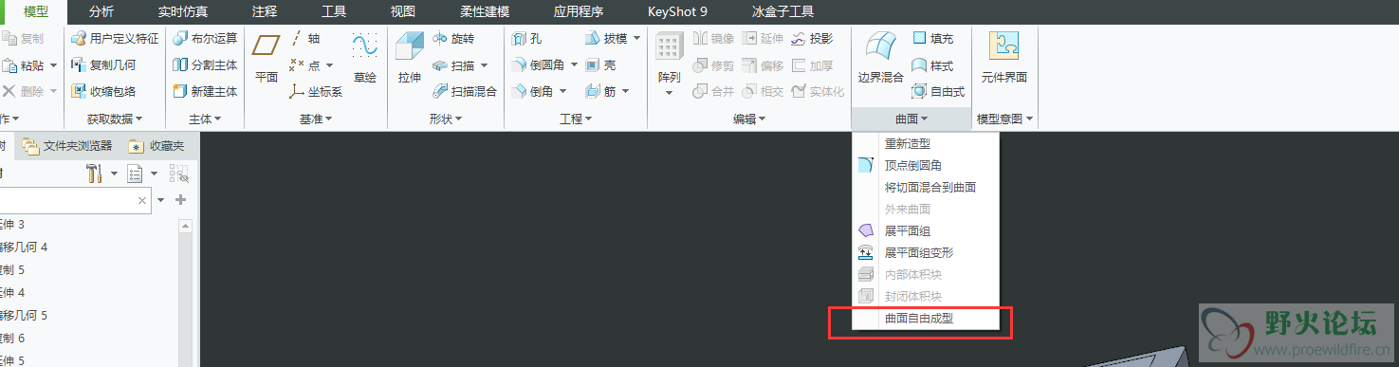Viewport: 1399px width, 367px height.
Task: Open the 扫描 dropdown arrow
Action: (x=484, y=65)
